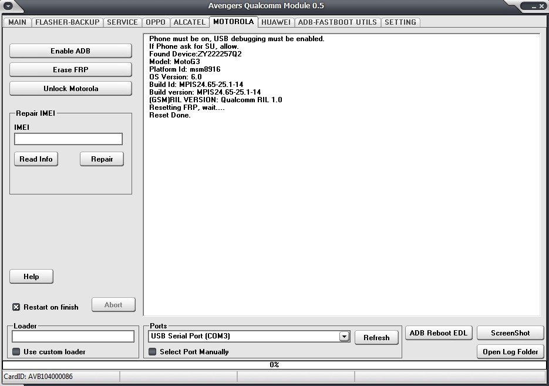Click the Repair IMEI button
549x386 pixels.
pyautogui.click(x=102, y=159)
